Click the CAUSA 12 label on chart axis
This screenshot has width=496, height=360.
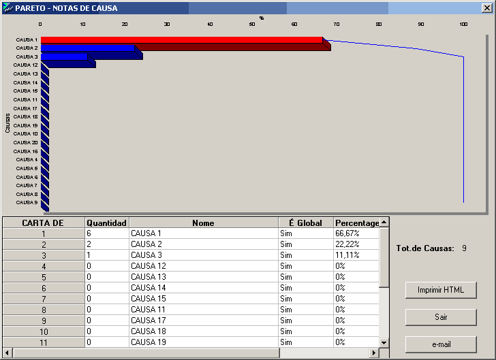point(26,65)
